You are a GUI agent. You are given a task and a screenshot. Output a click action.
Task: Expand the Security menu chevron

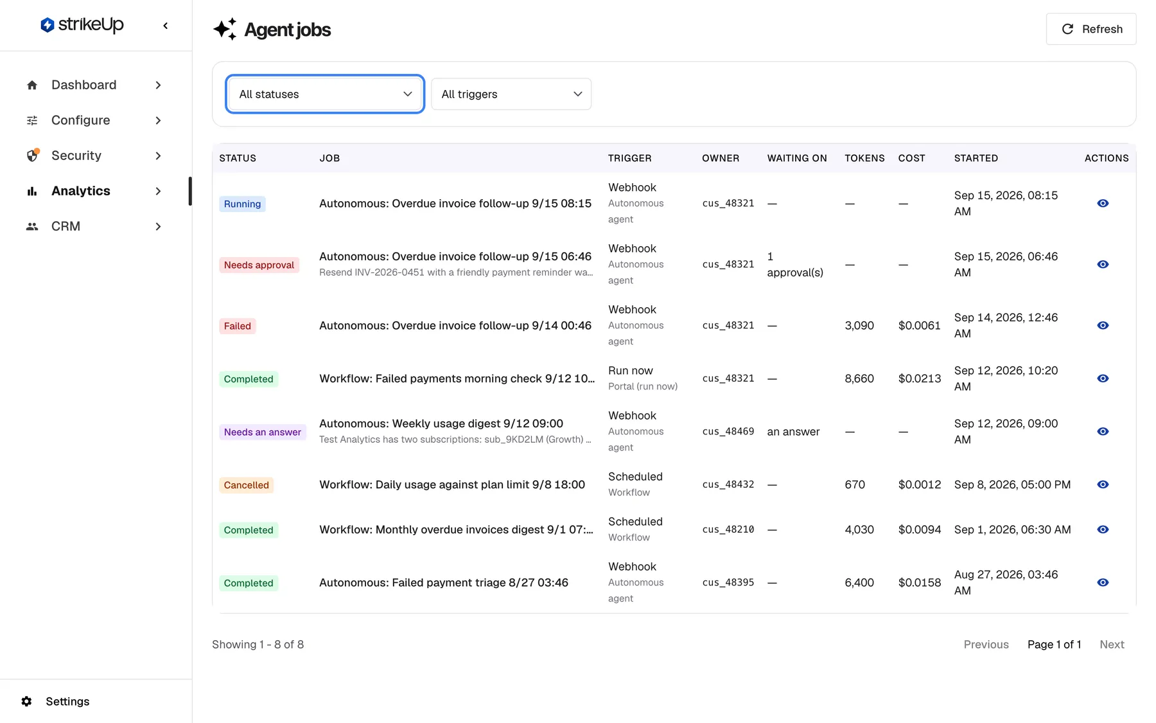(x=158, y=156)
